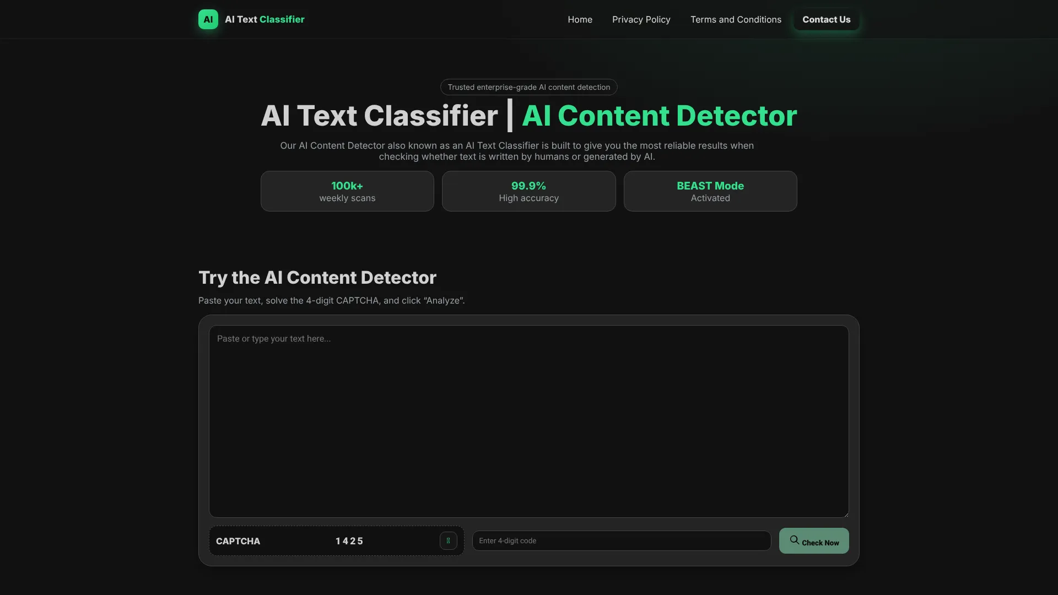Click the BEAST Mode Activated card
Viewport: 1058px width, 595px height.
(710, 191)
